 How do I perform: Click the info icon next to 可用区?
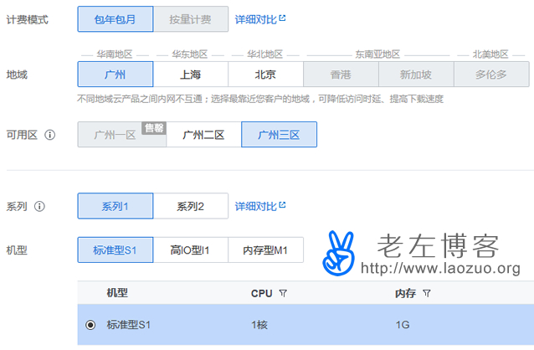tap(50, 135)
